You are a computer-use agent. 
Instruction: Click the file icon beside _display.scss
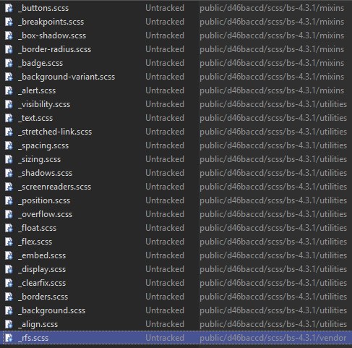pos(9,269)
